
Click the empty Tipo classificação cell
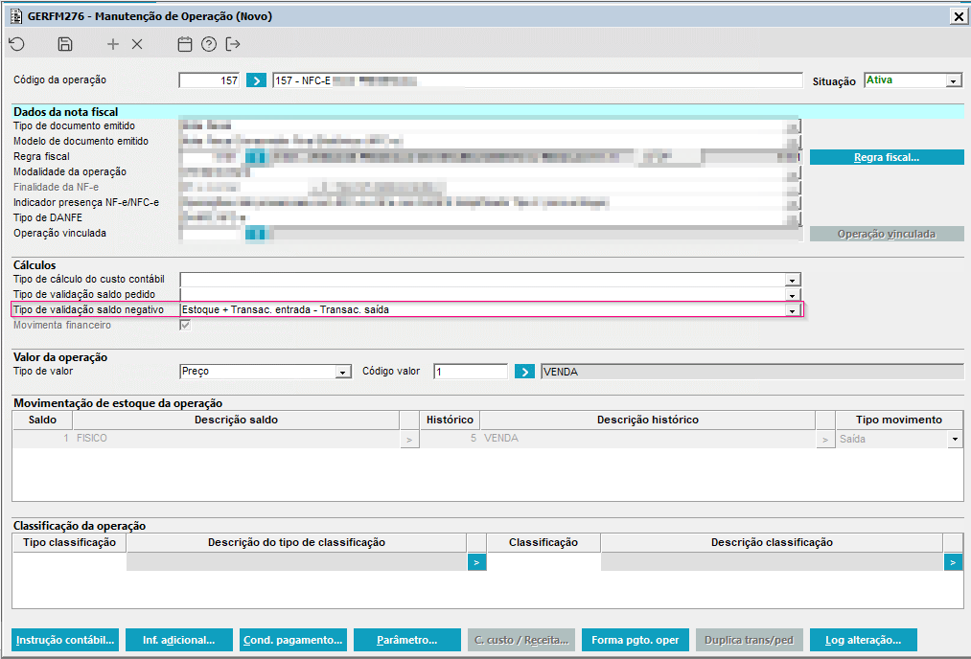point(69,562)
